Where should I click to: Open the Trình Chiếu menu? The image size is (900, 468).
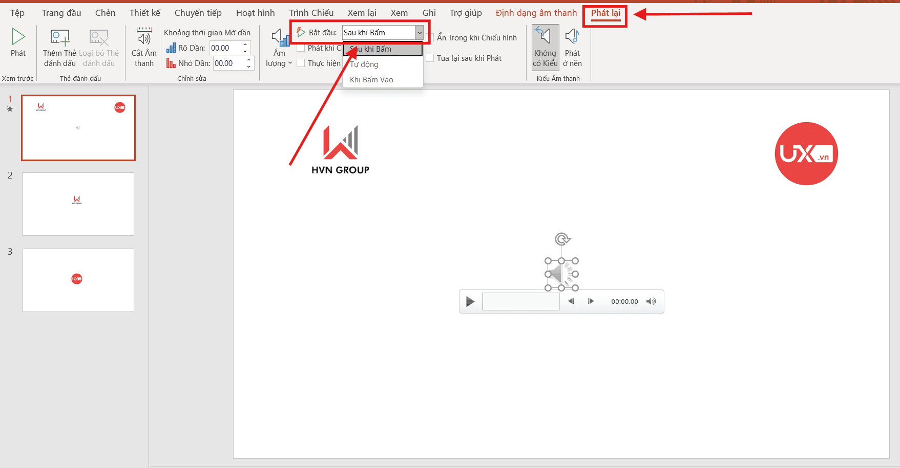pyautogui.click(x=311, y=12)
